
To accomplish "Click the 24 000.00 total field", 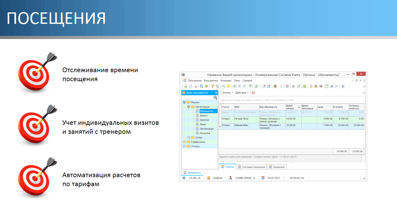I will click(341, 151).
